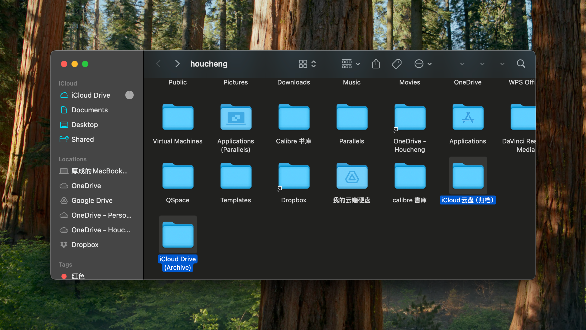The image size is (586, 330).
Task: Expand the first hidden toolbar chevron
Action: point(462,64)
